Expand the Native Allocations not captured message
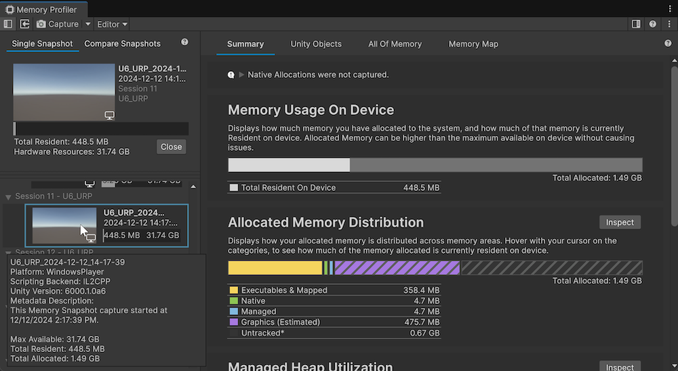Screen dimensions: 678x371 tap(241, 74)
